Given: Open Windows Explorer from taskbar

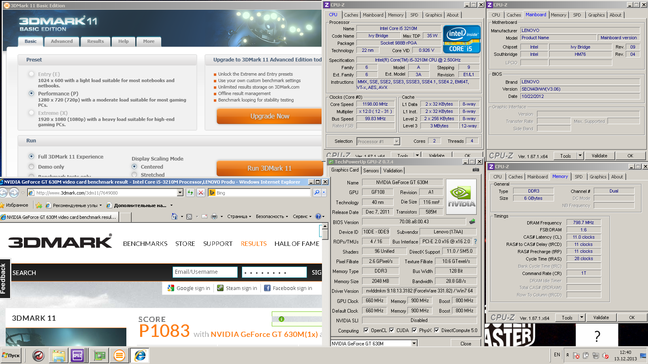Looking at the screenshot, I should coord(59,356).
